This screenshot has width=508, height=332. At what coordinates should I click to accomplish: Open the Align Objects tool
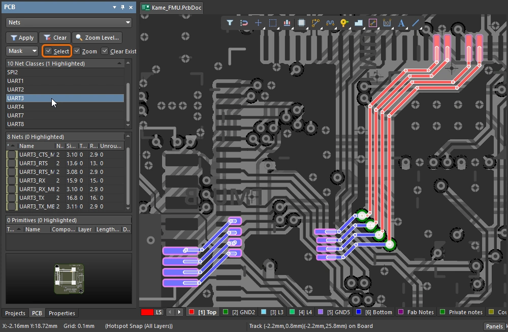pyautogui.click(x=287, y=23)
